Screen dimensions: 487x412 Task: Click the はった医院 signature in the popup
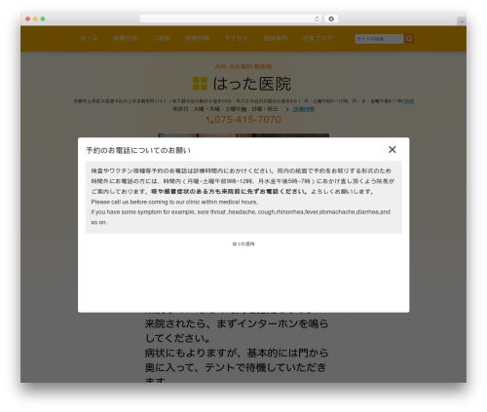coord(243,243)
